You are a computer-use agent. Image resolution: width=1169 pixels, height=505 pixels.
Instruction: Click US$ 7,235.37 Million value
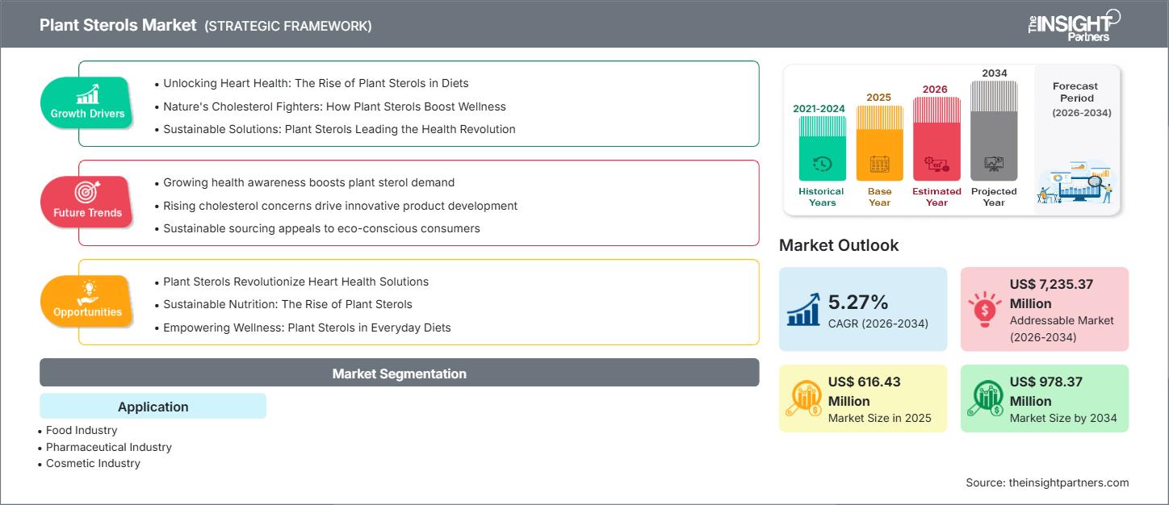click(1054, 294)
